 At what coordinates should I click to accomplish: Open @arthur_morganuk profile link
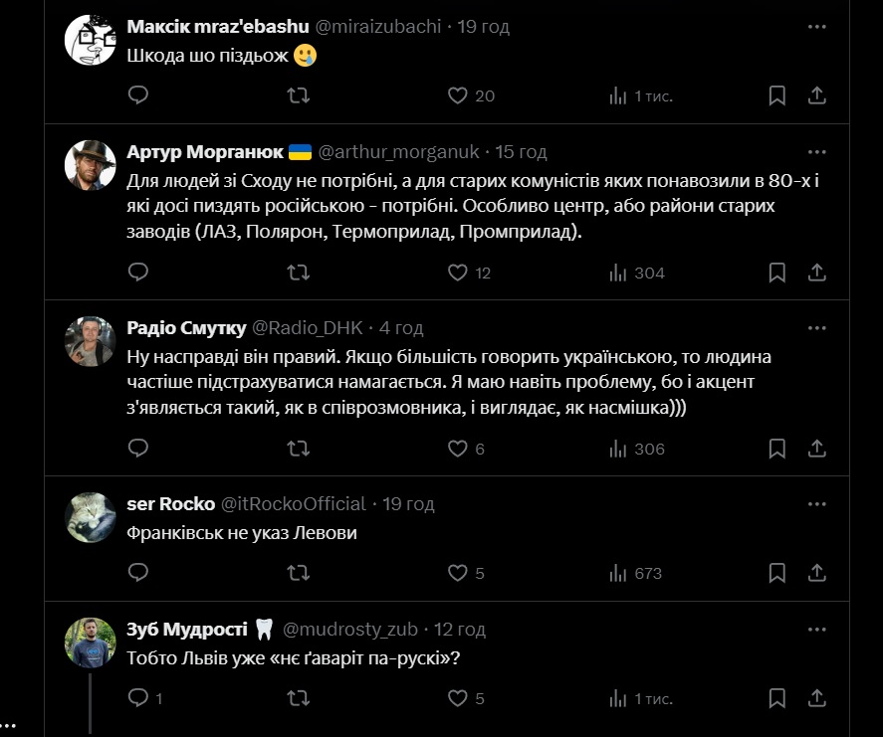(x=398, y=152)
